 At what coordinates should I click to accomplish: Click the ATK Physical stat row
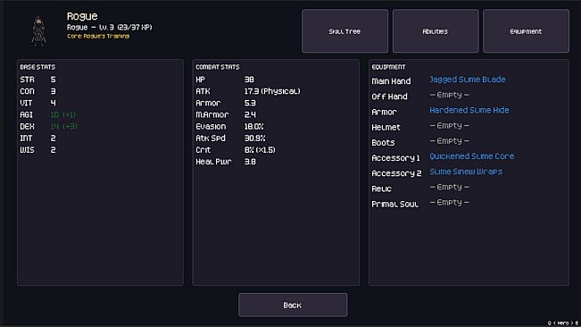[x=248, y=91]
